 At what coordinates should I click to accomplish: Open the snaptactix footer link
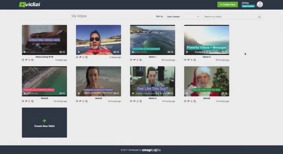pos(151,150)
